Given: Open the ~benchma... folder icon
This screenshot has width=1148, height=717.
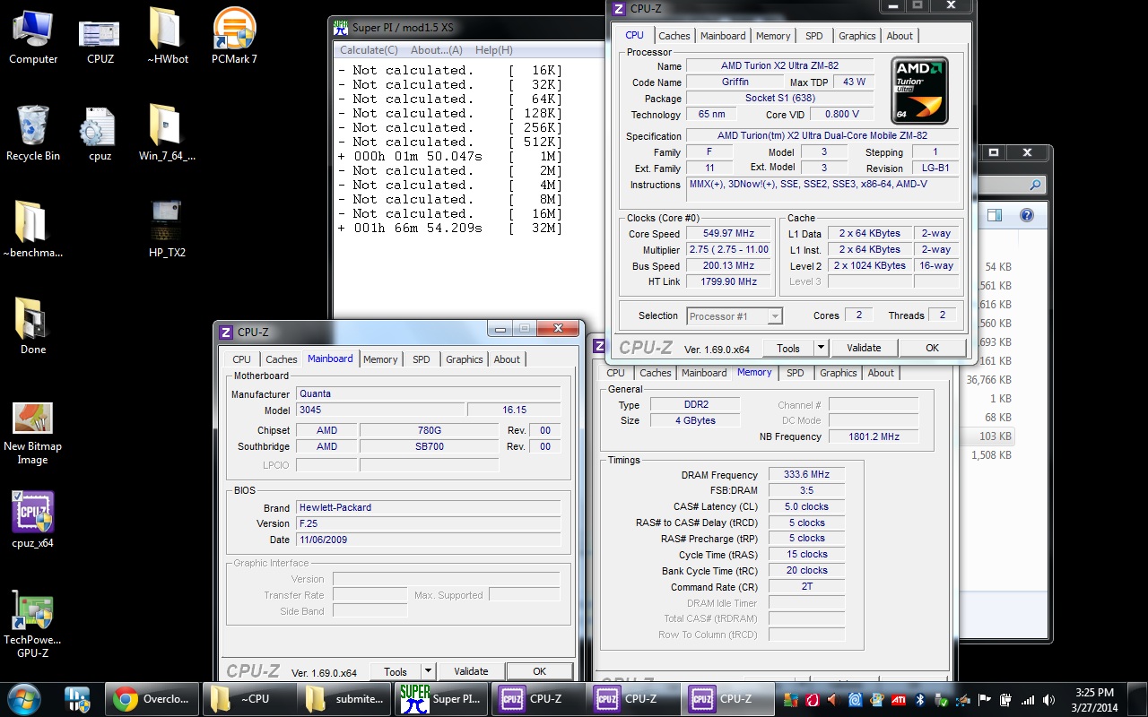Looking at the screenshot, I should coord(33,231).
